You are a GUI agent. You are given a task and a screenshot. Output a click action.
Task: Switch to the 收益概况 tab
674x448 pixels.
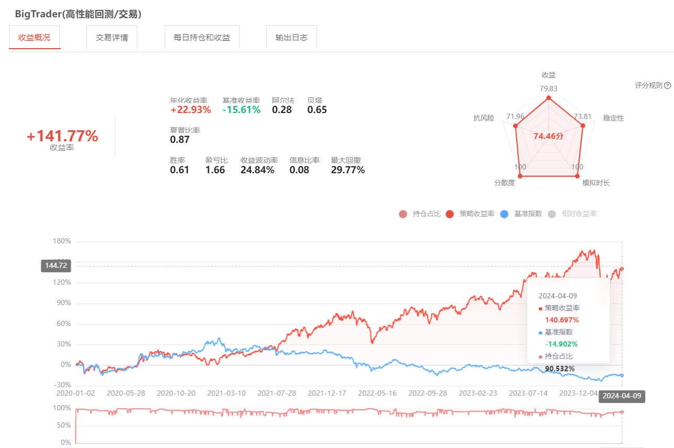(35, 38)
